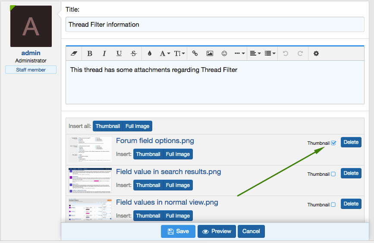Toggle italic text formatting
374x243 pixels.
pos(104,53)
